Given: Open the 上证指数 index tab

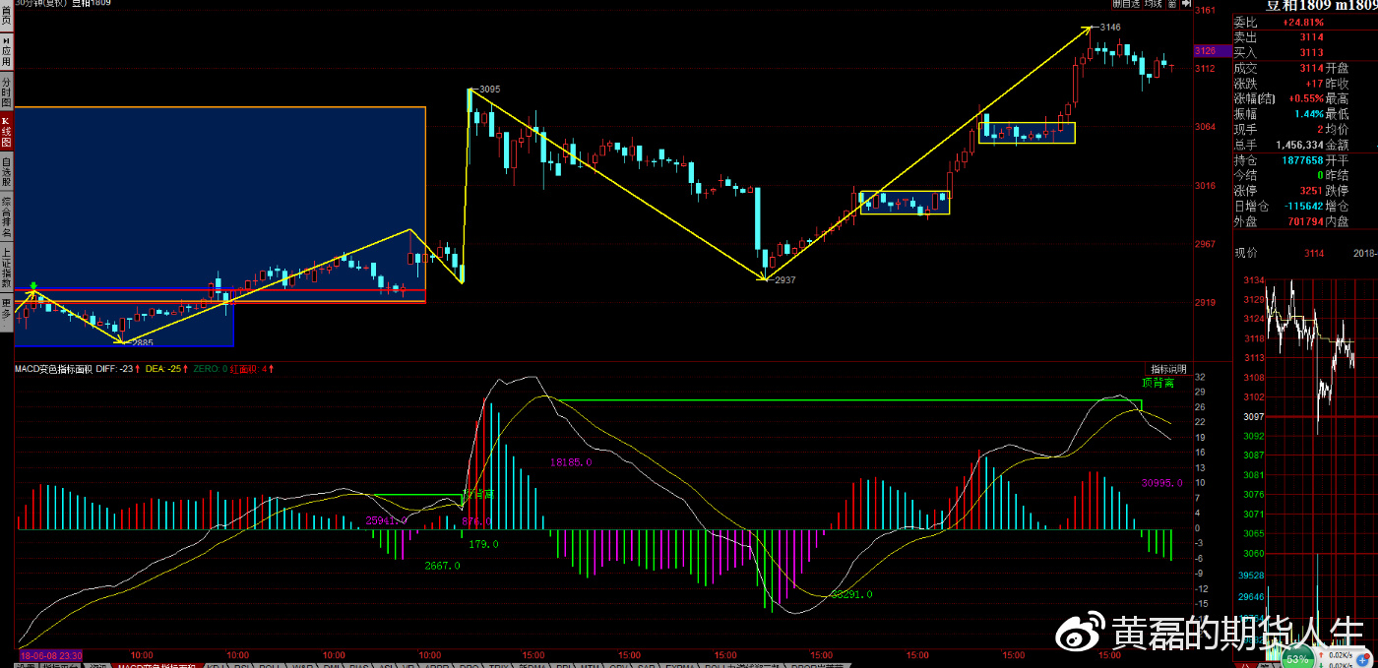Looking at the screenshot, I should 6,267.
